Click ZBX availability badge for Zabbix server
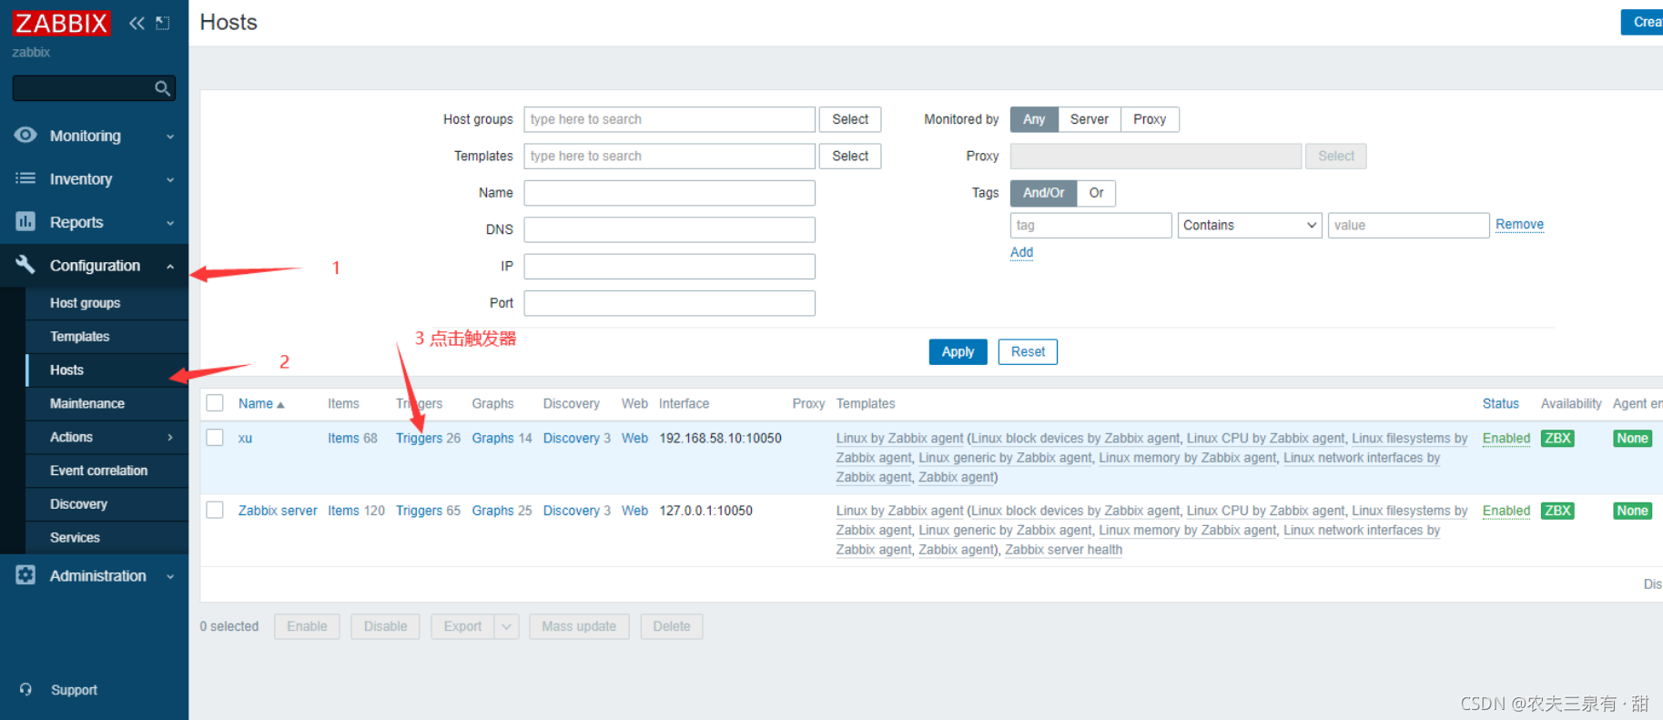This screenshot has width=1663, height=720. coord(1557,511)
